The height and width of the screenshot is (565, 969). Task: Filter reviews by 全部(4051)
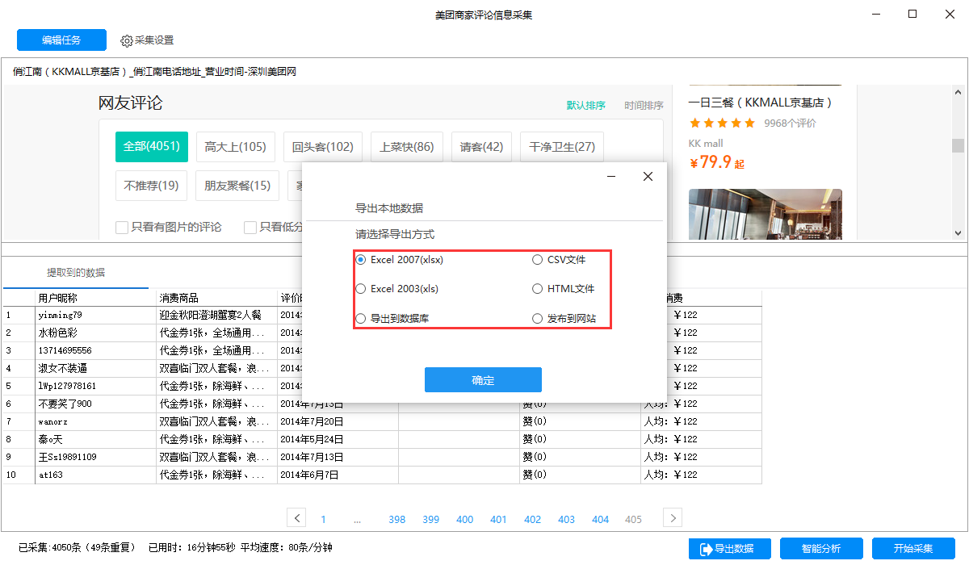(x=152, y=147)
